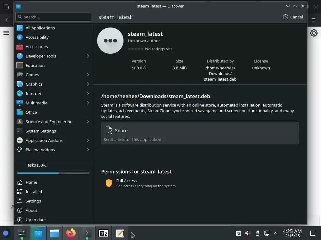Click the star rating indicator
Image resolution: width=321 pixels, height=240 pixels.
[135, 49]
